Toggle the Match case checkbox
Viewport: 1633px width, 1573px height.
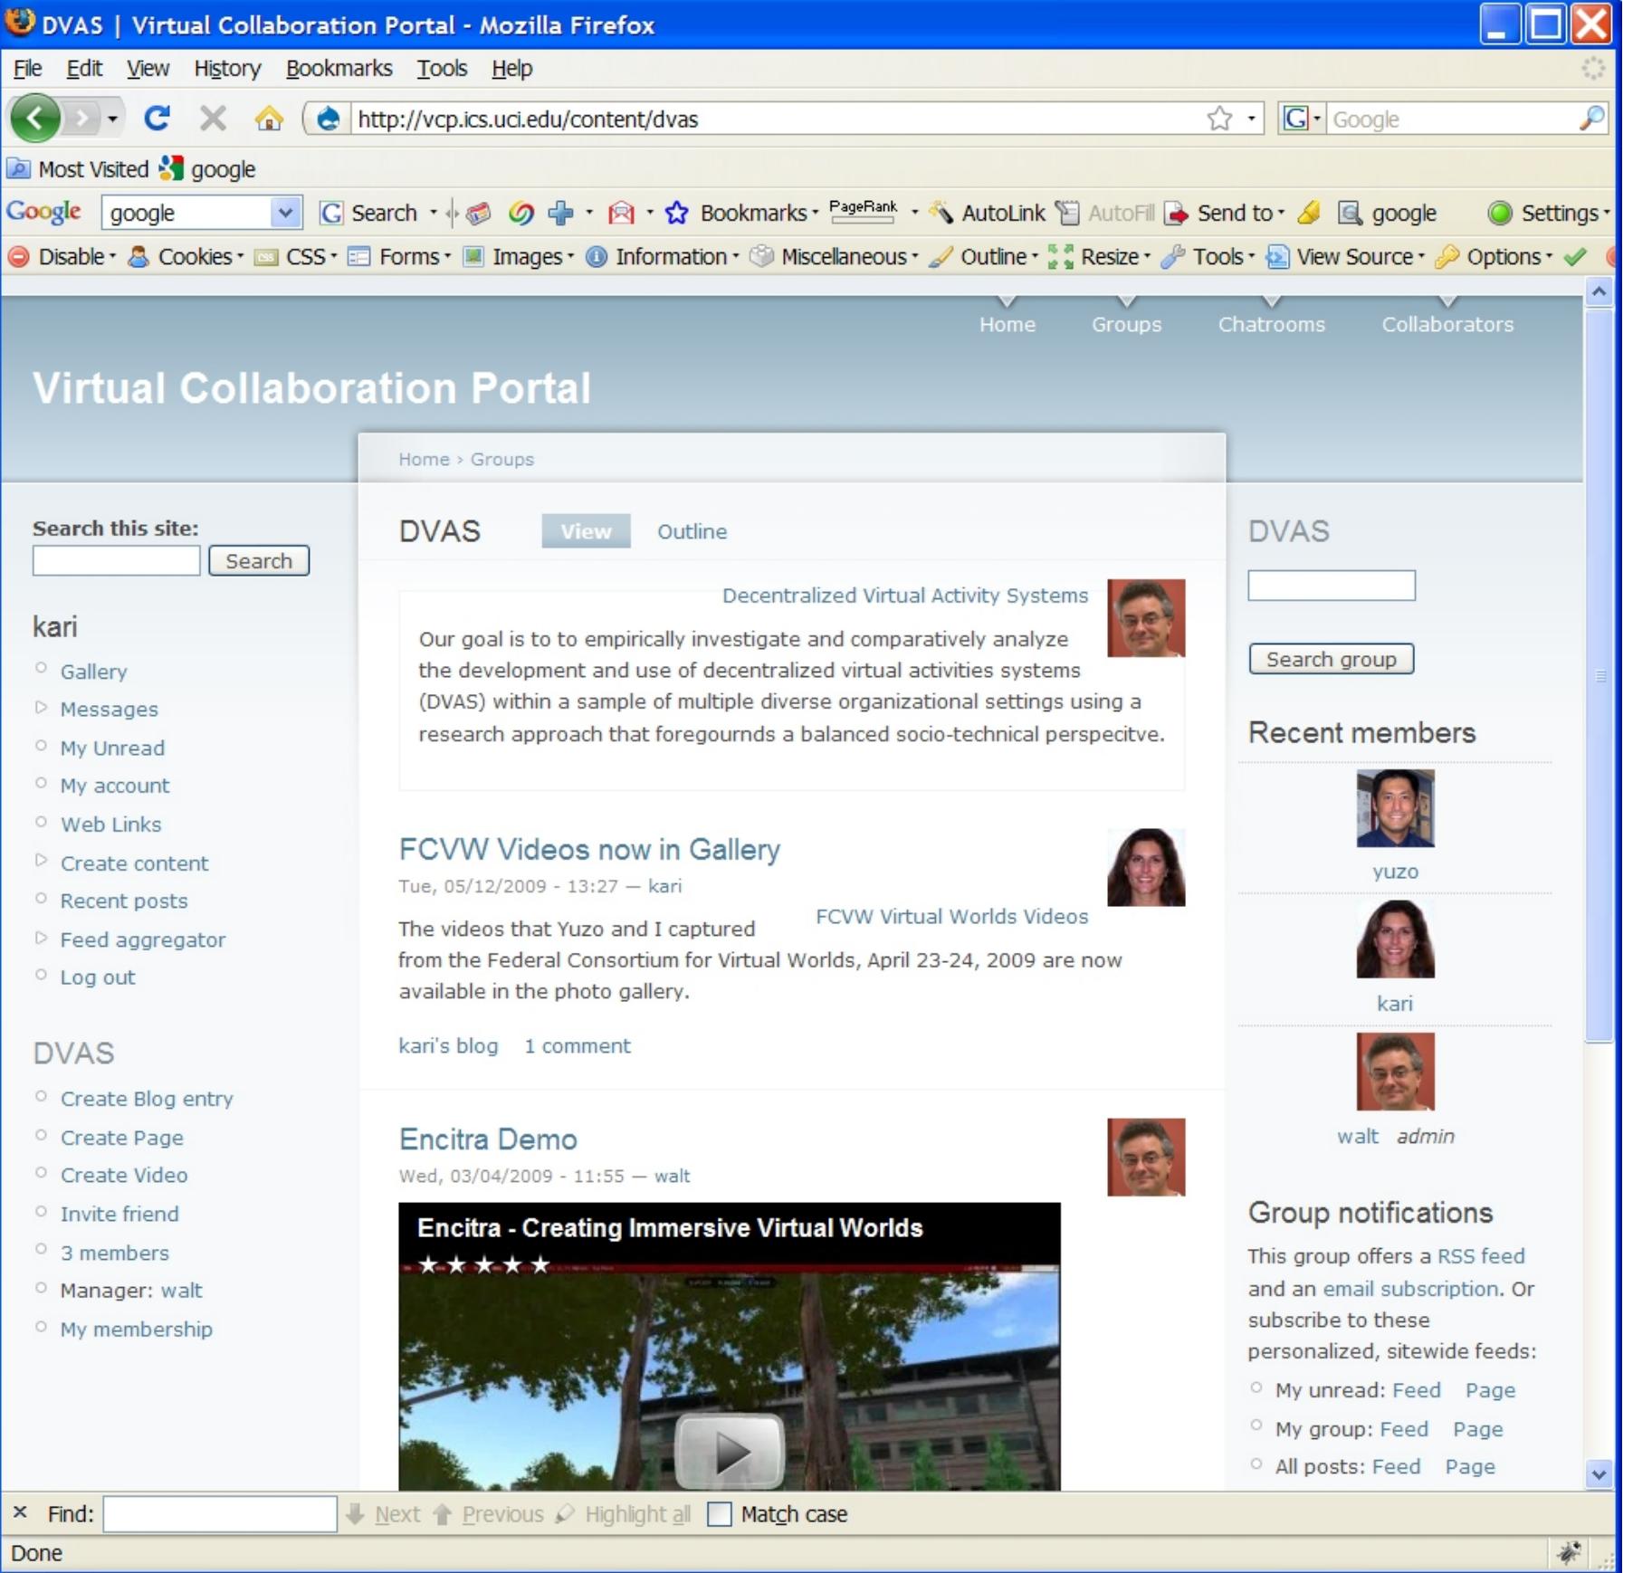click(719, 1513)
